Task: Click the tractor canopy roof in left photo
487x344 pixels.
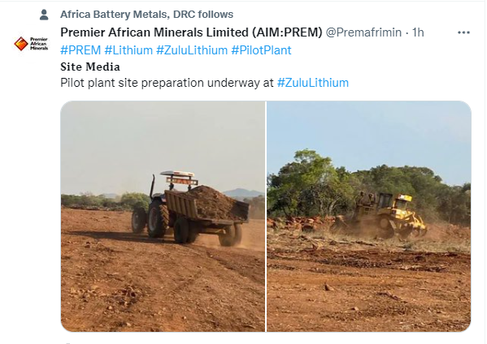Action: tap(179, 174)
